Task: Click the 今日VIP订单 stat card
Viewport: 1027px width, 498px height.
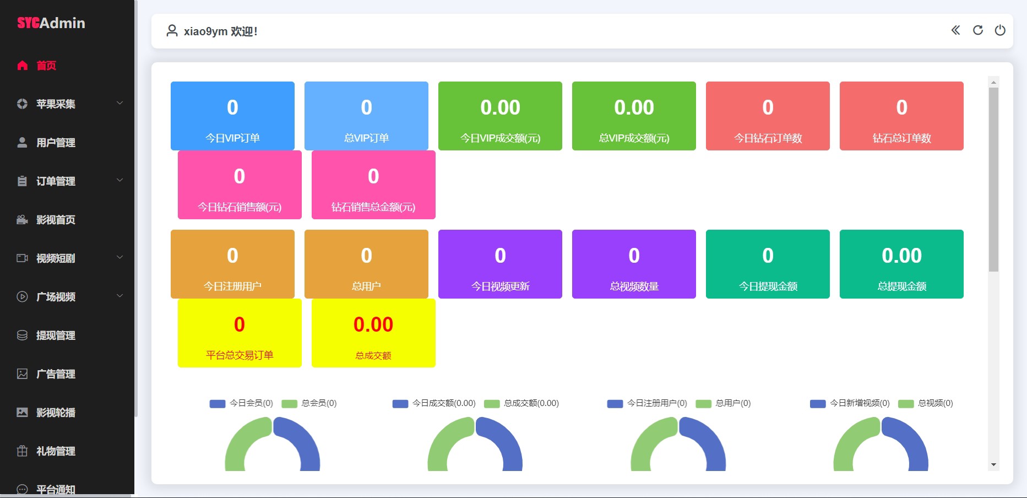Action: pos(232,116)
